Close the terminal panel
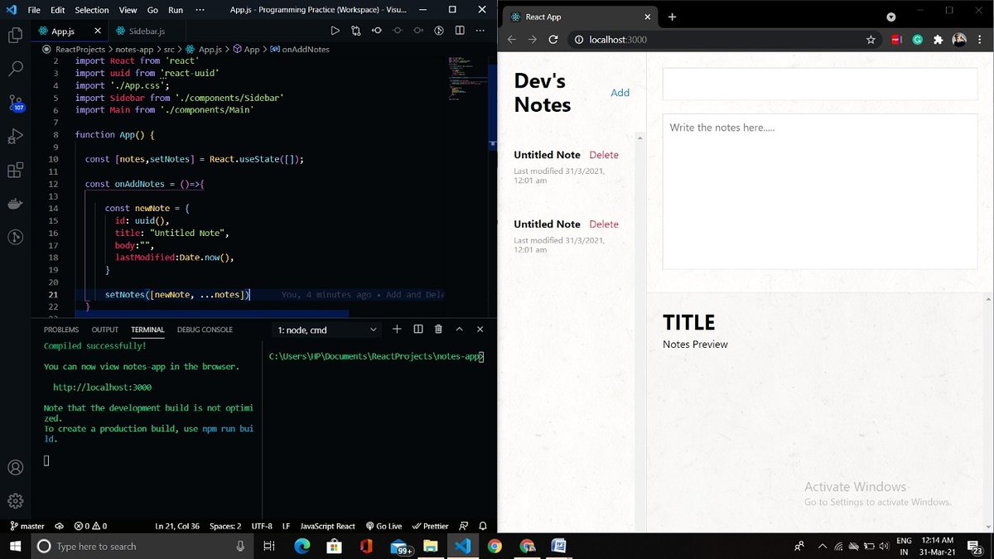Viewport: 994px width, 559px height. click(x=480, y=330)
